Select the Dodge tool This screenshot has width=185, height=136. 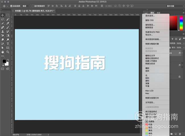tap(8, 40)
